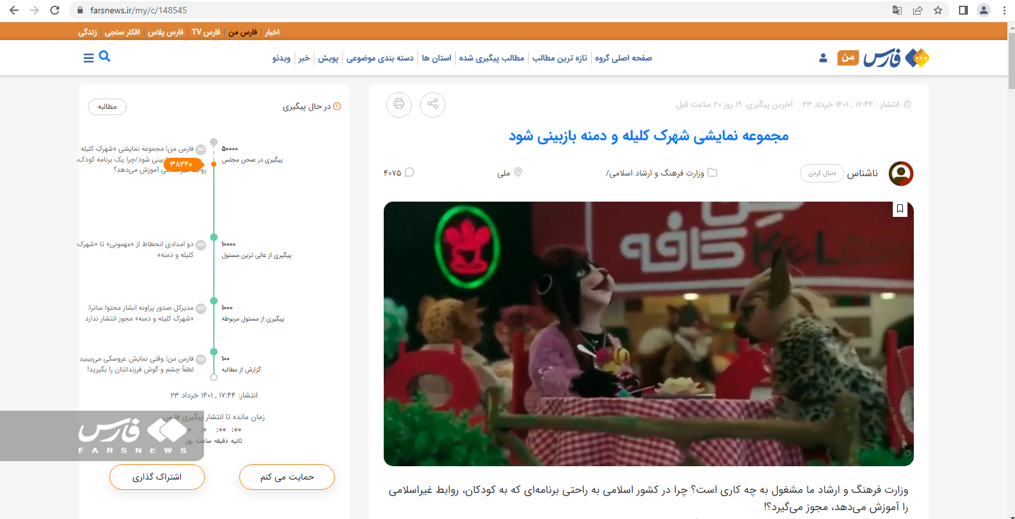Click the comments bubble icon
This screenshot has height=519, width=1015.
409,172
